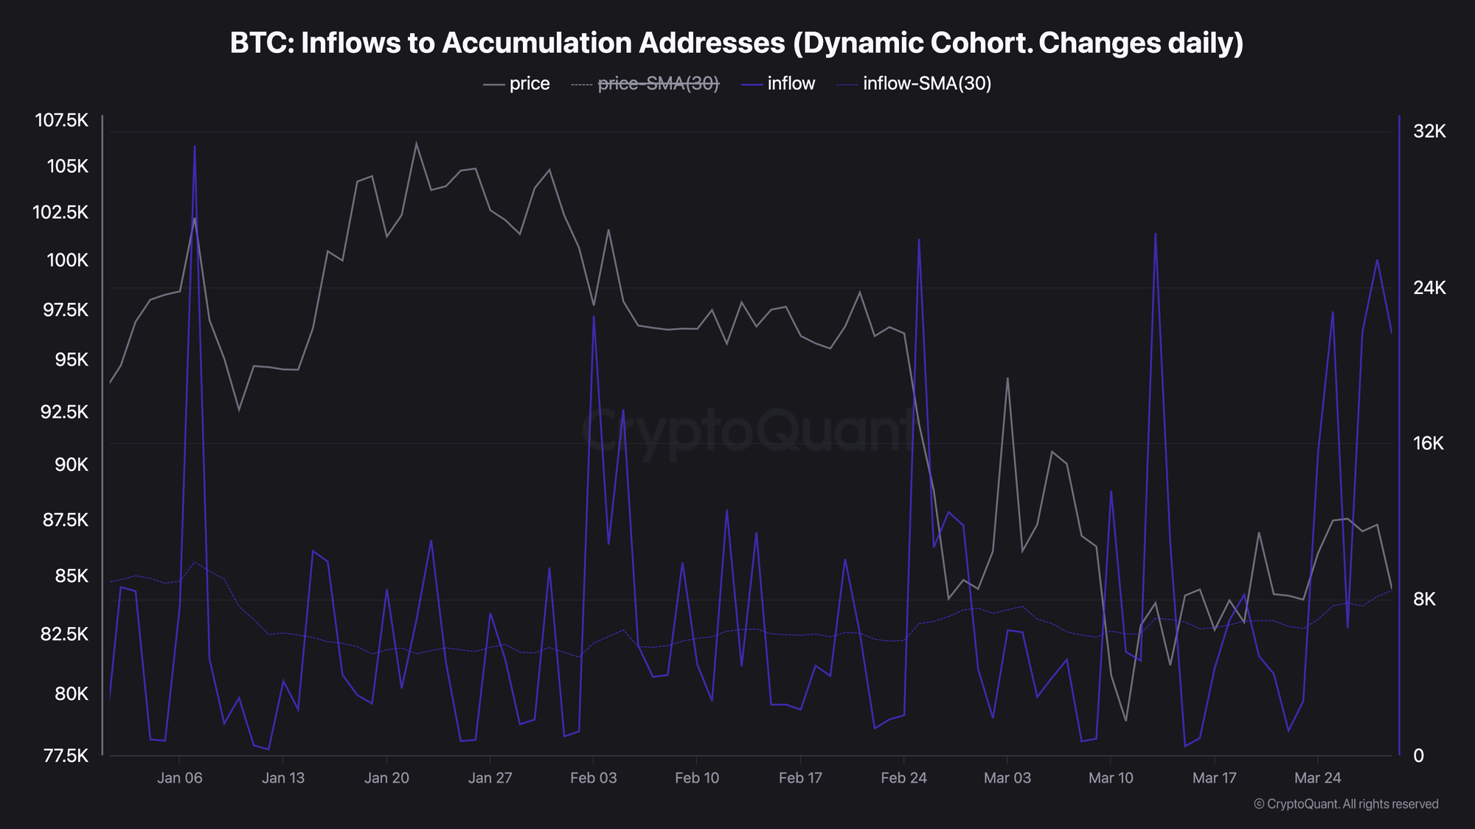Viewport: 1475px width, 829px height.
Task: Click the dashed inflow-SMA(30) legend line marker
Action: 848,85
